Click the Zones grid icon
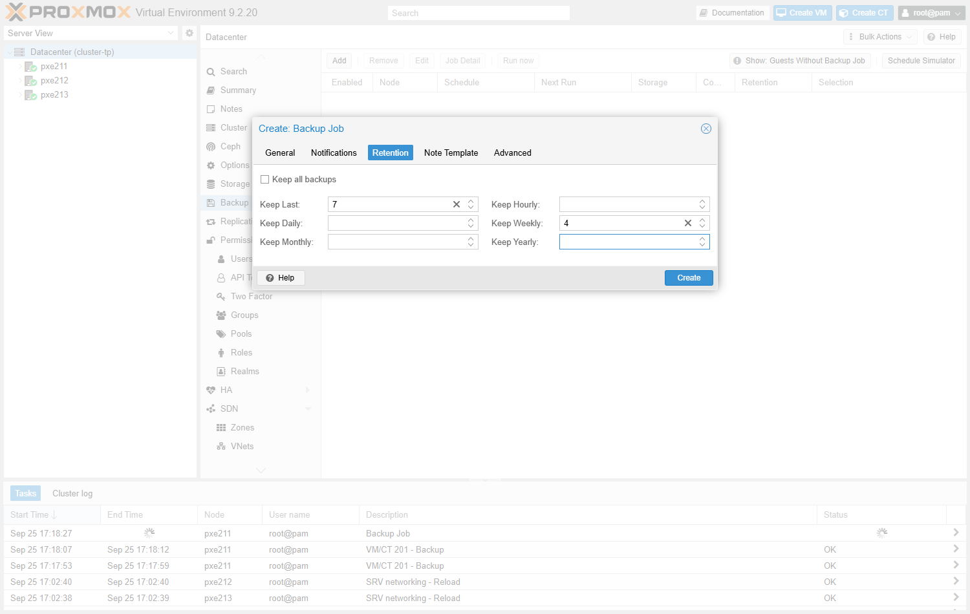Viewport: 970px width, 614px height. click(221, 428)
